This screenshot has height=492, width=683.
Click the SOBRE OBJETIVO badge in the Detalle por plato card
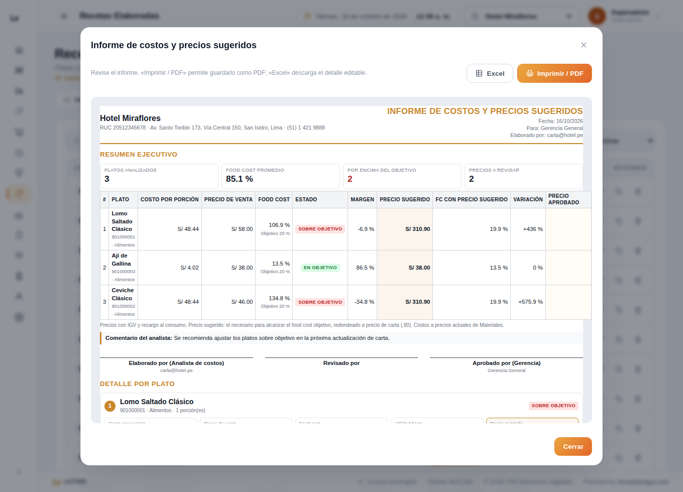[553, 406]
